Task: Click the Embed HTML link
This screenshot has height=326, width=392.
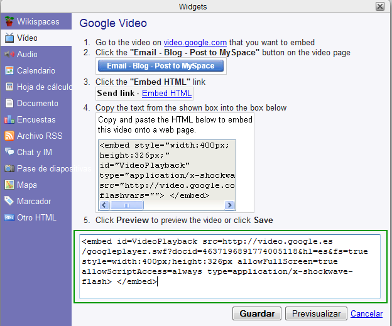Action: (x=166, y=93)
